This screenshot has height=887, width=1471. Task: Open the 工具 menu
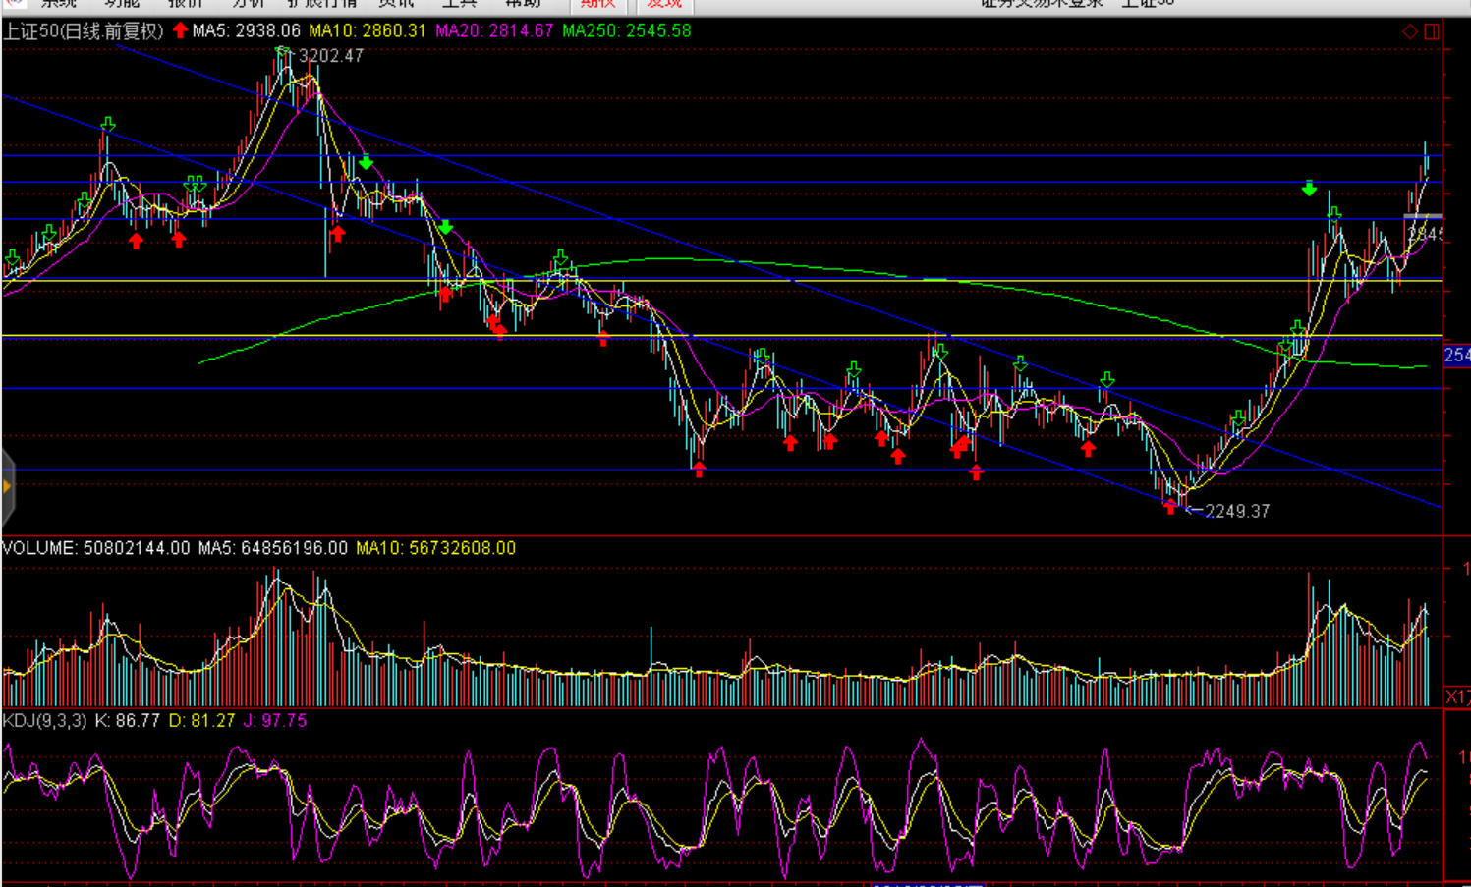(x=459, y=4)
